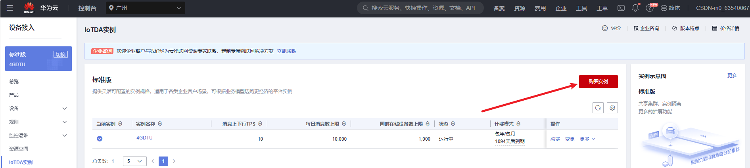Click the 评价 smiley feedback icon
This screenshot has height=168, width=750.
click(x=605, y=28)
